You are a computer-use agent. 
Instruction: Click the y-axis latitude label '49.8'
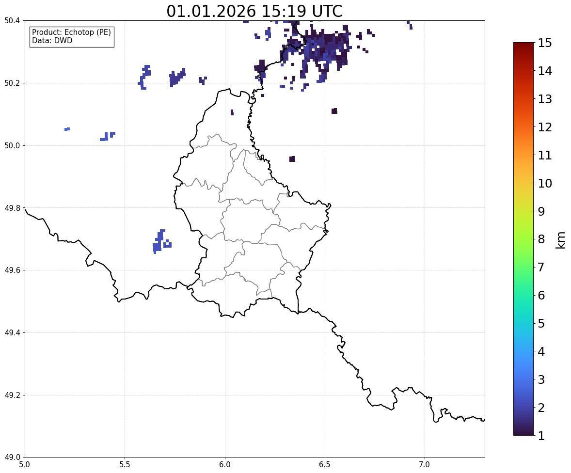pyautogui.click(x=12, y=208)
